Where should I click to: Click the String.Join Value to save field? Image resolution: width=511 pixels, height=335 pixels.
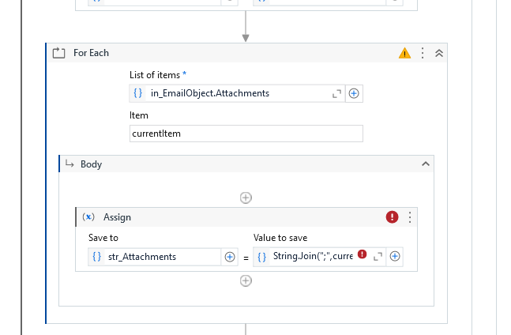tap(311, 257)
